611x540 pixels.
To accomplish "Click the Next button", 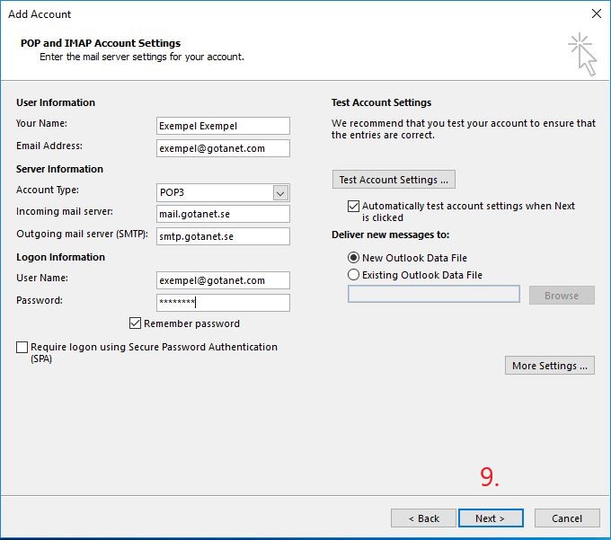I will (491, 518).
